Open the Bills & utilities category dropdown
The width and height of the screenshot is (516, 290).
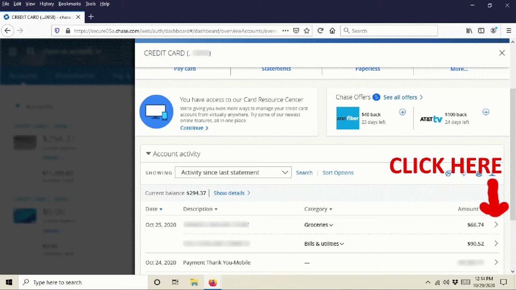click(x=324, y=244)
